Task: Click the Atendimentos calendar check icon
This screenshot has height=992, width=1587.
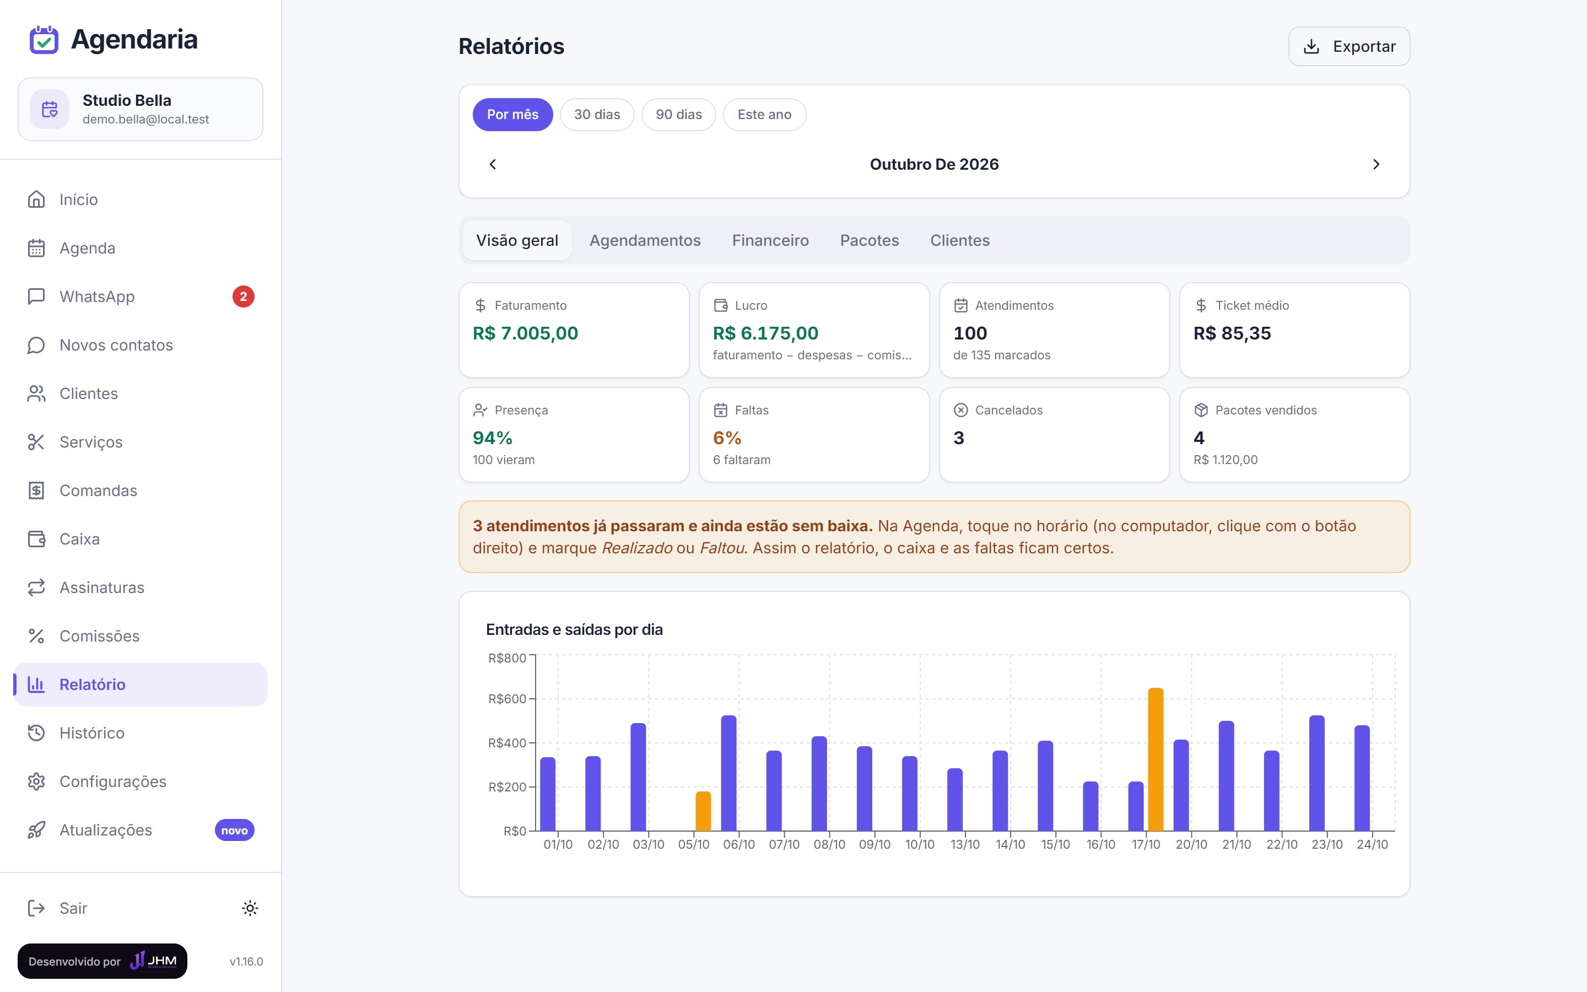Action: [960, 306]
